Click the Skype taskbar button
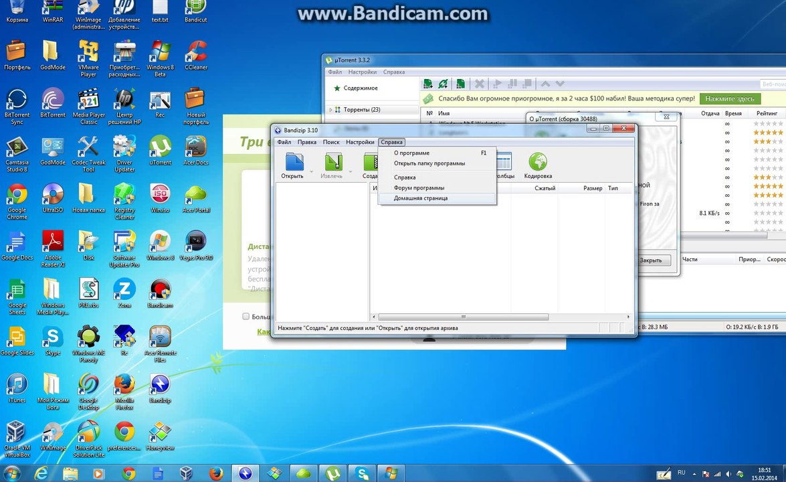The height and width of the screenshot is (482, 786). click(x=362, y=473)
